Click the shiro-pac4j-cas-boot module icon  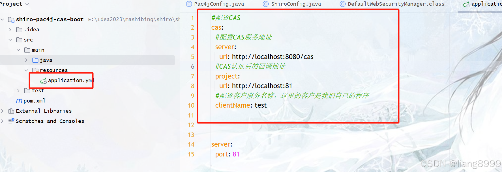pos(11,19)
